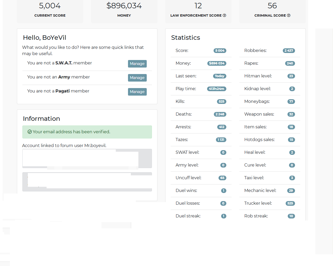
Task: Click the 'Information' heading
Action: point(41,119)
